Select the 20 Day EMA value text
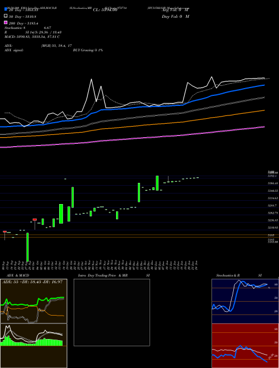The width and height of the screenshot is (279, 368). [23, 10]
